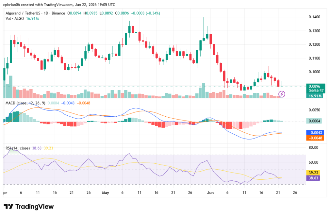Click the change +0.0003 (+0.34%) in header

pyautogui.click(x=145, y=13)
